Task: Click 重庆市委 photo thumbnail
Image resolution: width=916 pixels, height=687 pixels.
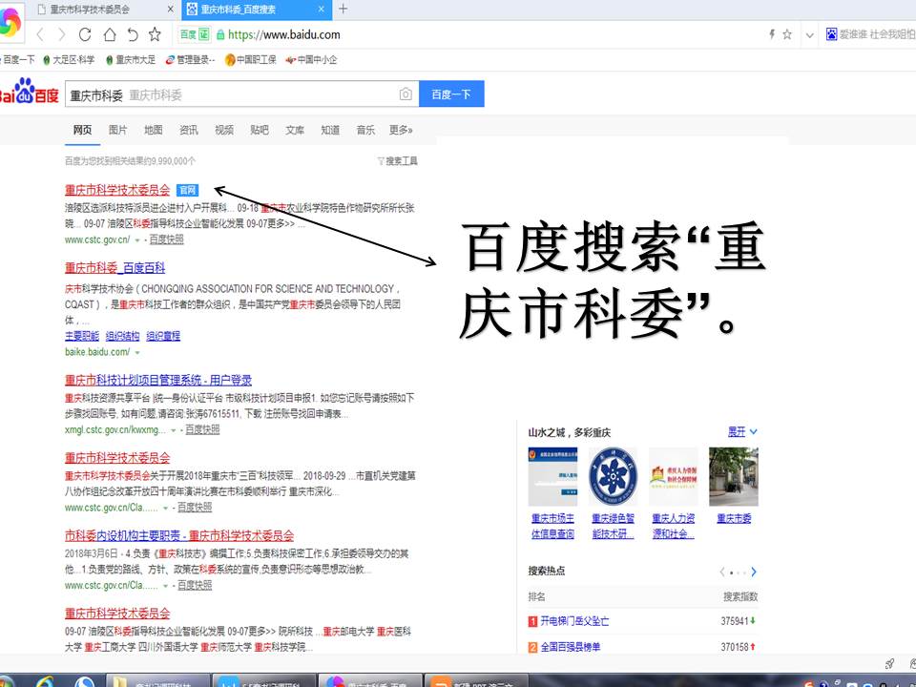Action: coord(734,477)
